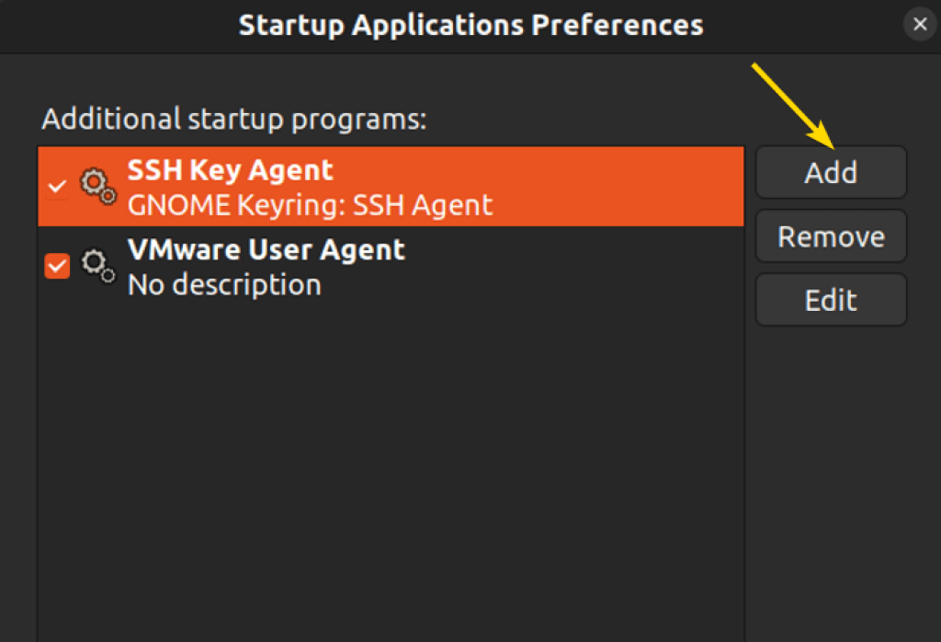Click the GNOME Keyring: SSH Agent description
Image resolution: width=941 pixels, height=642 pixels.
[311, 205]
